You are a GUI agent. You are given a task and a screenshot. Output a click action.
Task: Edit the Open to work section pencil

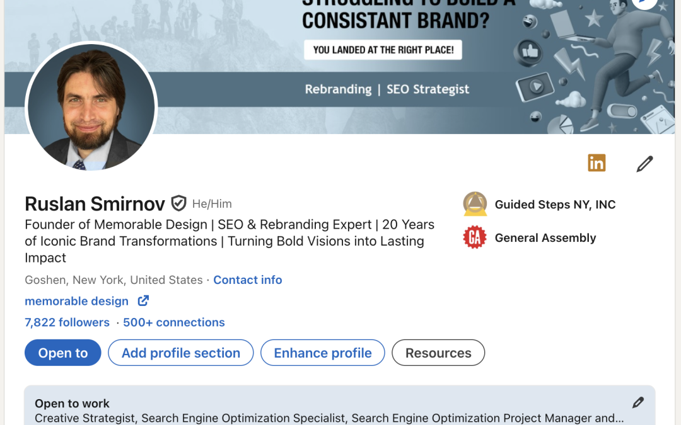[x=637, y=402]
